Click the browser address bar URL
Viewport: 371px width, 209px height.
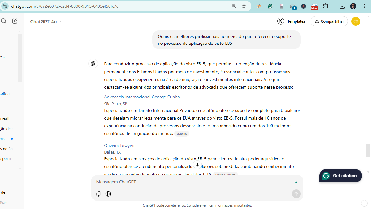click(x=64, y=6)
